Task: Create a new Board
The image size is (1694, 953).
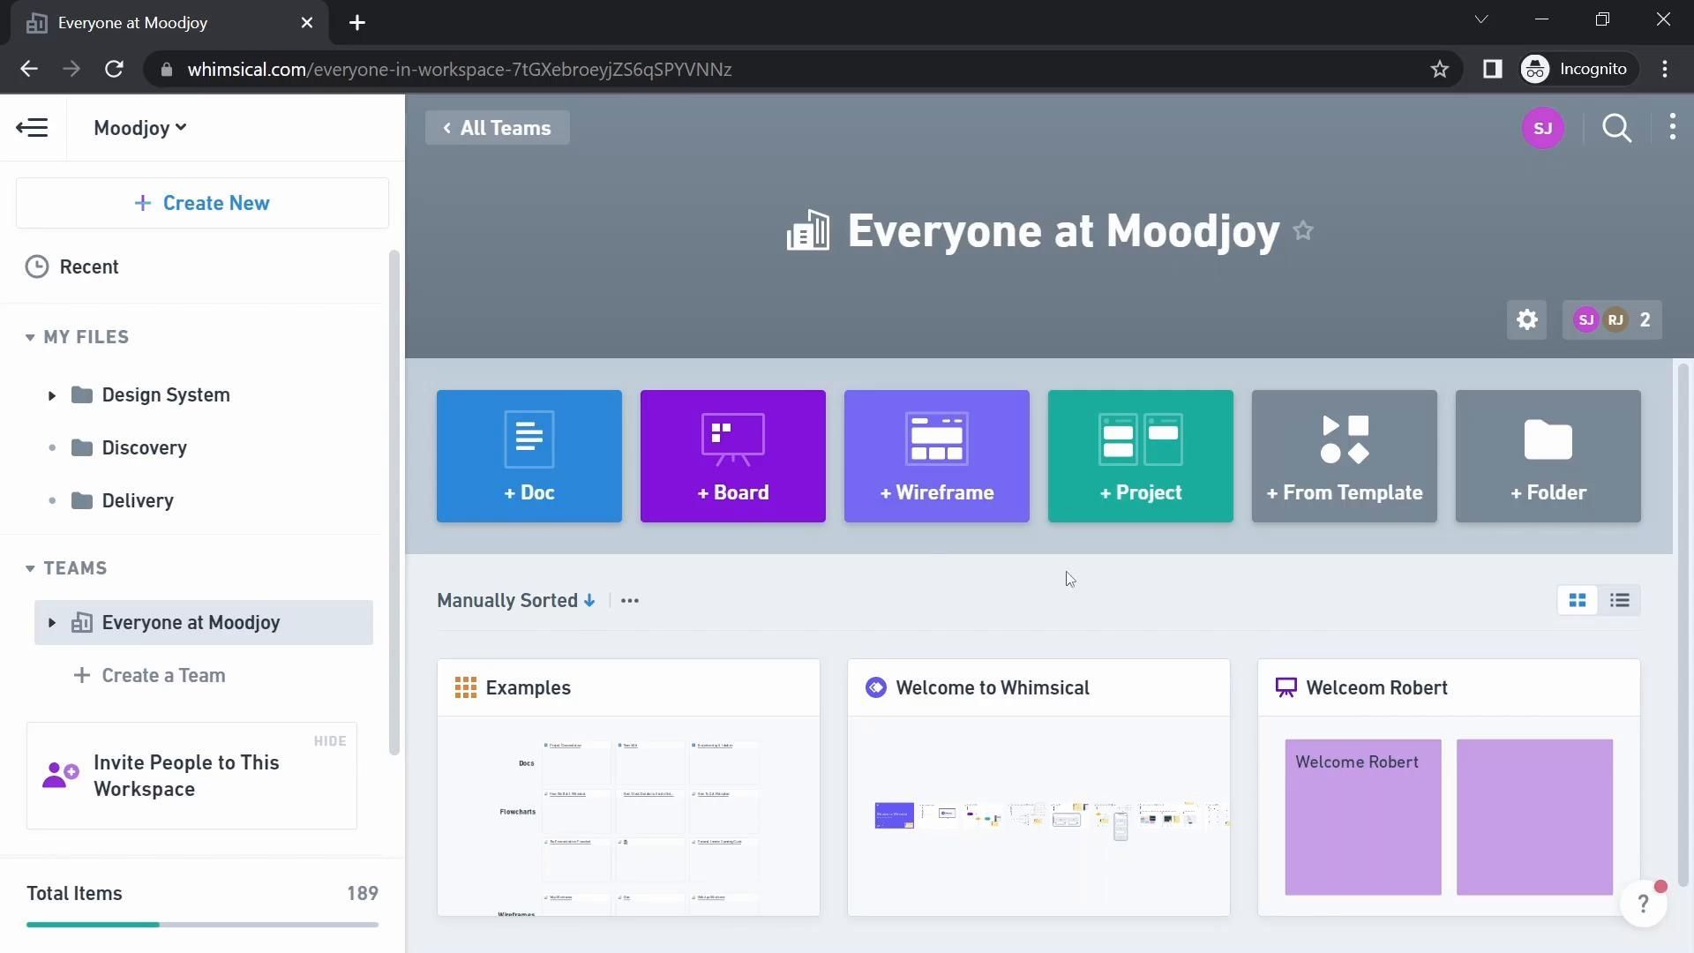Action: click(x=732, y=456)
